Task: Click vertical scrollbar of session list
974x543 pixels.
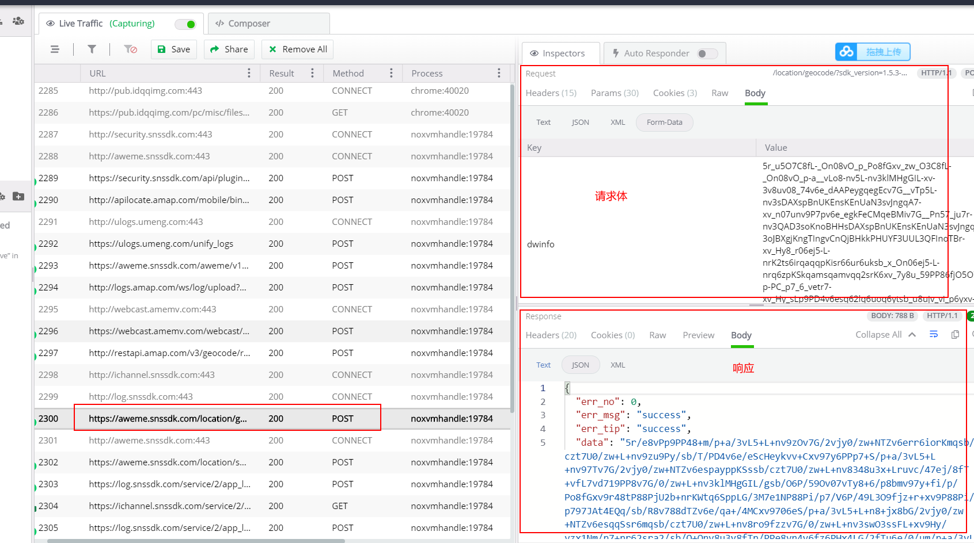Action: pyautogui.click(x=512, y=247)
